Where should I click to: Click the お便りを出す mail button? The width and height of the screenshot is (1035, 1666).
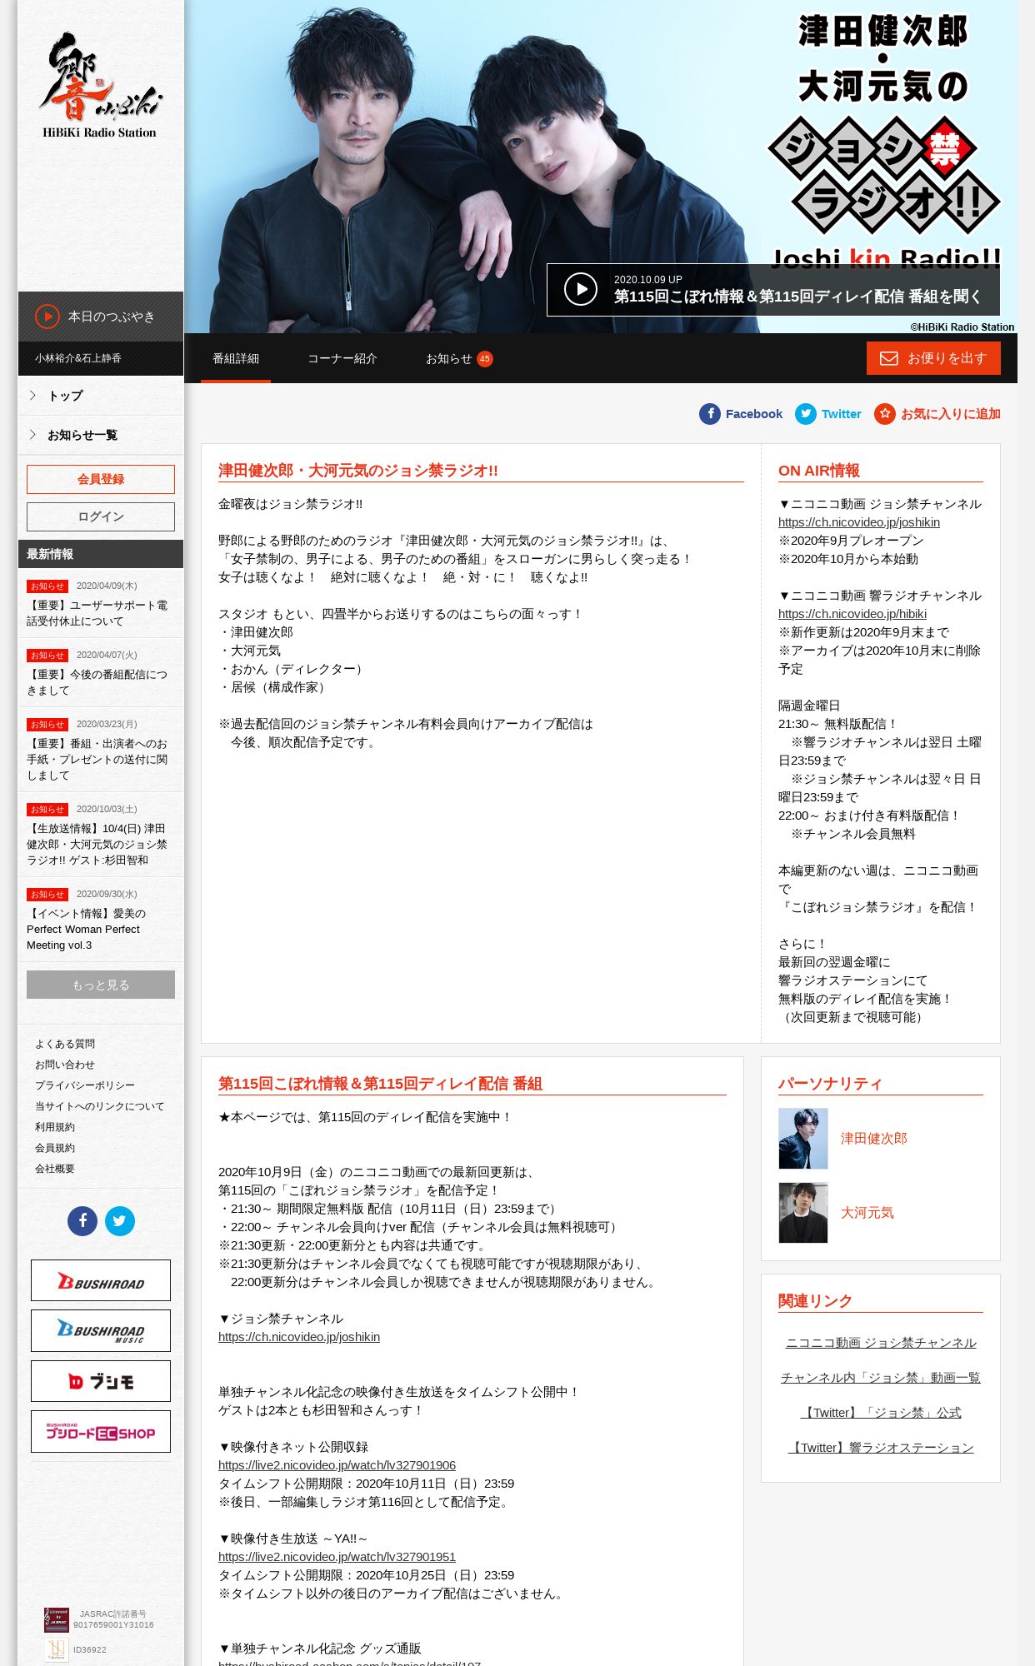coord(933,358)
